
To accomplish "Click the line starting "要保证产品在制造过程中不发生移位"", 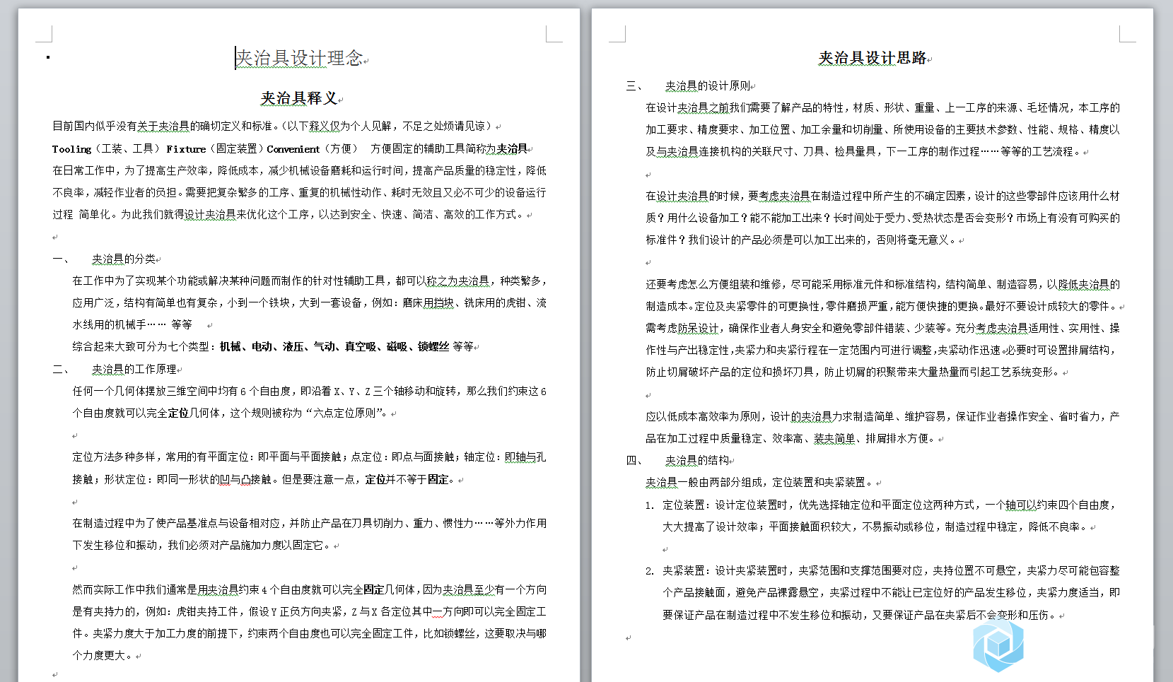I will (860, 615).
